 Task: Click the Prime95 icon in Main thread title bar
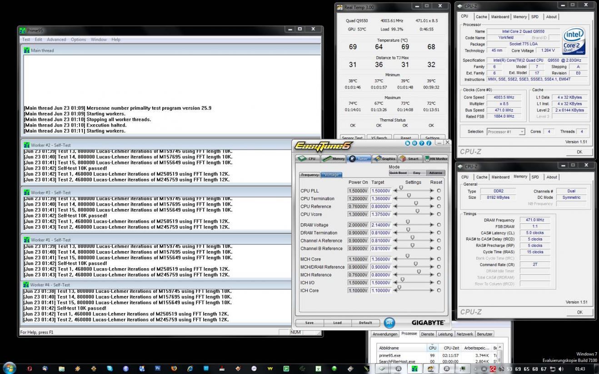pyautogui.click(x=27, y=50)
